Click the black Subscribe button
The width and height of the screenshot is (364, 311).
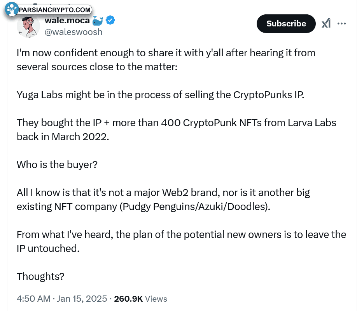(286, 23)
